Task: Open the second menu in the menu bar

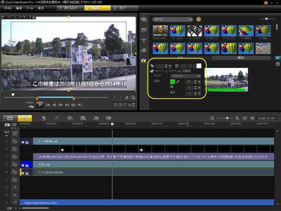Action: point(19,8)
